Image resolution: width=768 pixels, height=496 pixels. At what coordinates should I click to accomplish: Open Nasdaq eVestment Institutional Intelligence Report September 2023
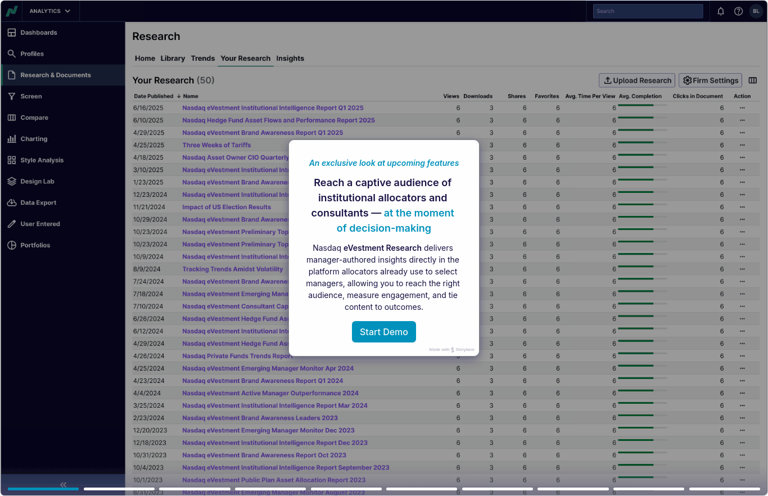(x=286, y=468)
